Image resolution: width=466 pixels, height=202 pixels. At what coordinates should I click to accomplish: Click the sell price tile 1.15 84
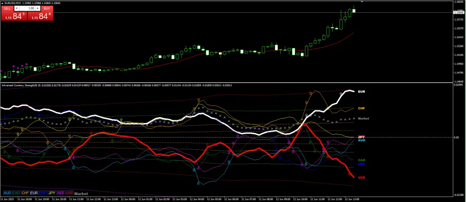14,16
